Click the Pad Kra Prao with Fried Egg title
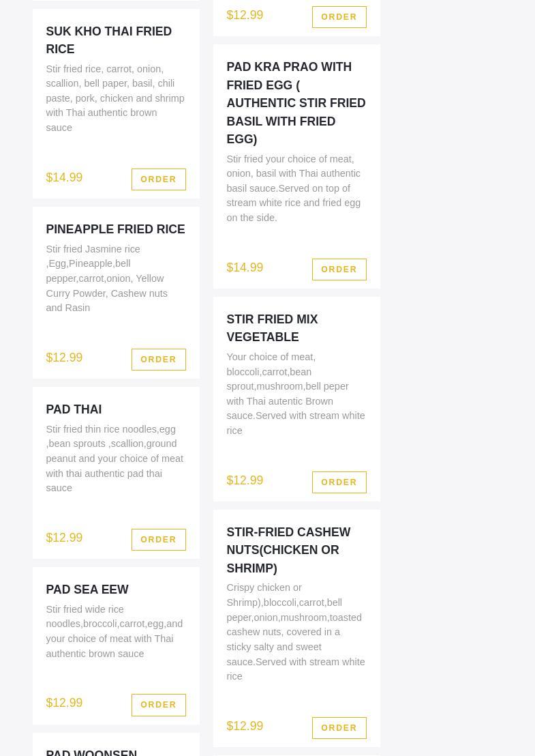The height and width of the screenshot is (756, 535). tap(296, 103)
